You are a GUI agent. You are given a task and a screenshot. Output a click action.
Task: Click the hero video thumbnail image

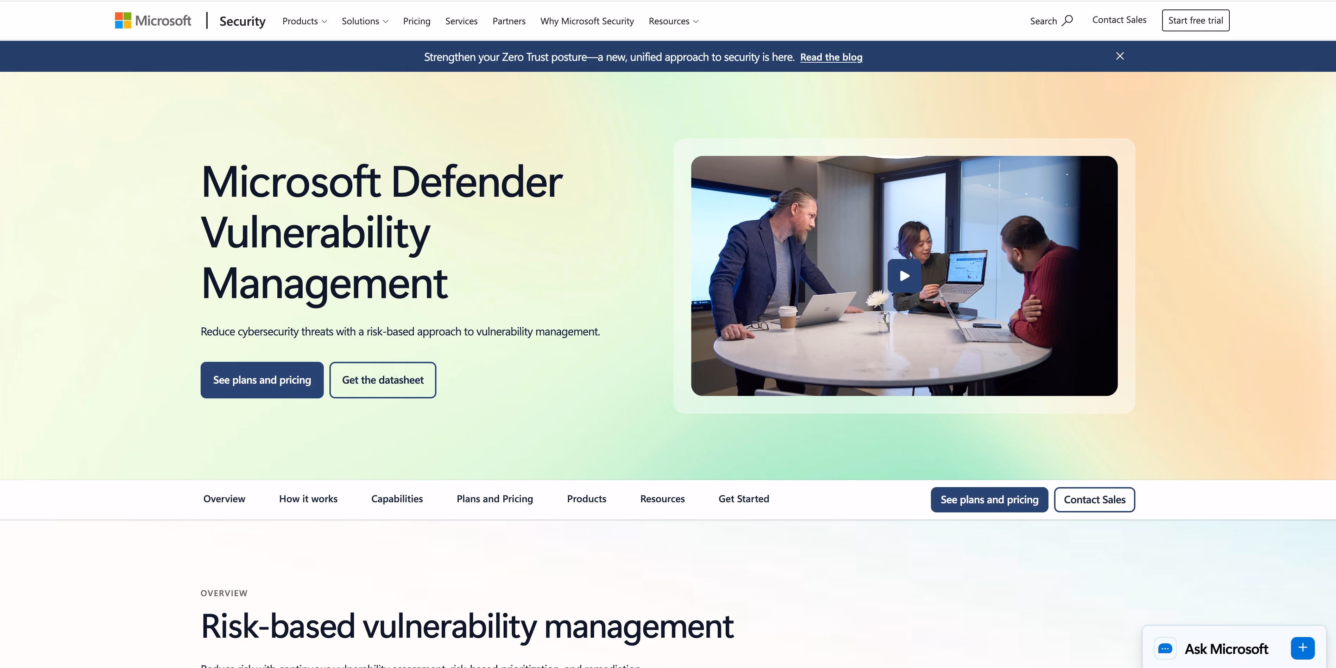904,276
